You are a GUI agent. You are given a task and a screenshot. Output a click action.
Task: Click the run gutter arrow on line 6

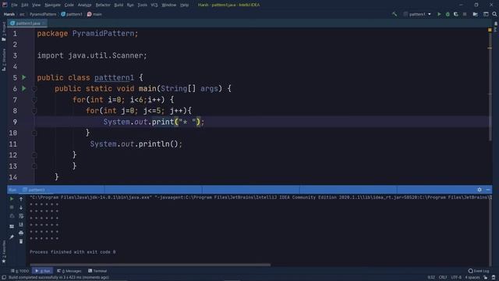(x=24, y=88)
